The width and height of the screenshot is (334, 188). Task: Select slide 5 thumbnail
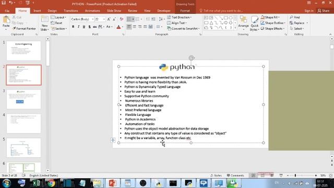23,147
